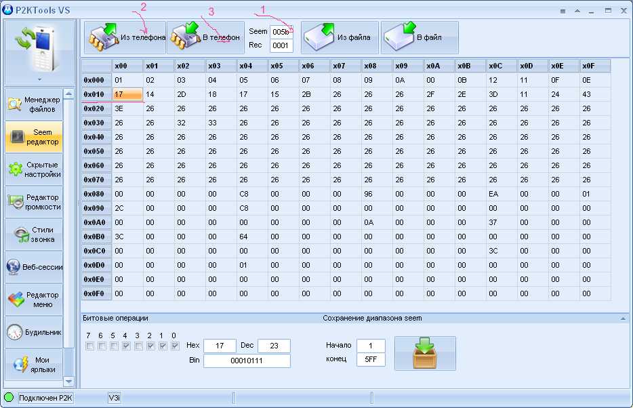Click the конец end range field
633x408 pixels.
coord(371,359)
